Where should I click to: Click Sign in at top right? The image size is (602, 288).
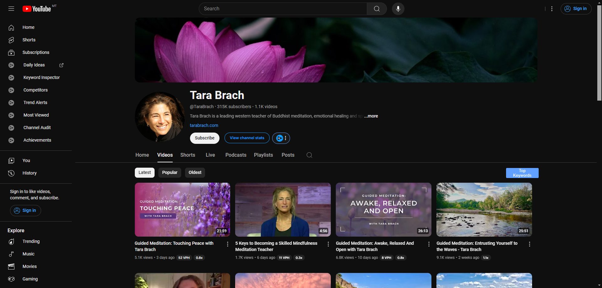coord(576,9)
